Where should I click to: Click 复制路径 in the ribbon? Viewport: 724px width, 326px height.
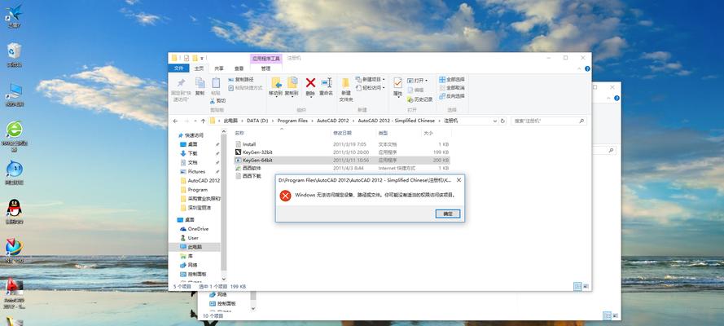click(241, 79)
